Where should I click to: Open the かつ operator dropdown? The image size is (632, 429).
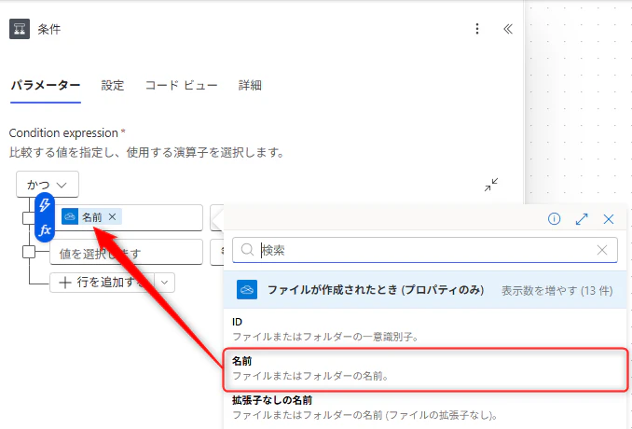click(x=48, y=185)
